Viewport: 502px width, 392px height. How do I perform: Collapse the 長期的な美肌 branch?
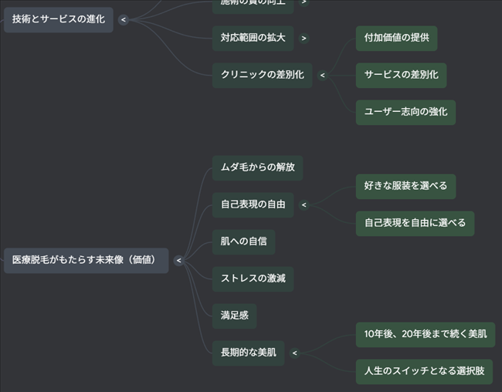294,353
